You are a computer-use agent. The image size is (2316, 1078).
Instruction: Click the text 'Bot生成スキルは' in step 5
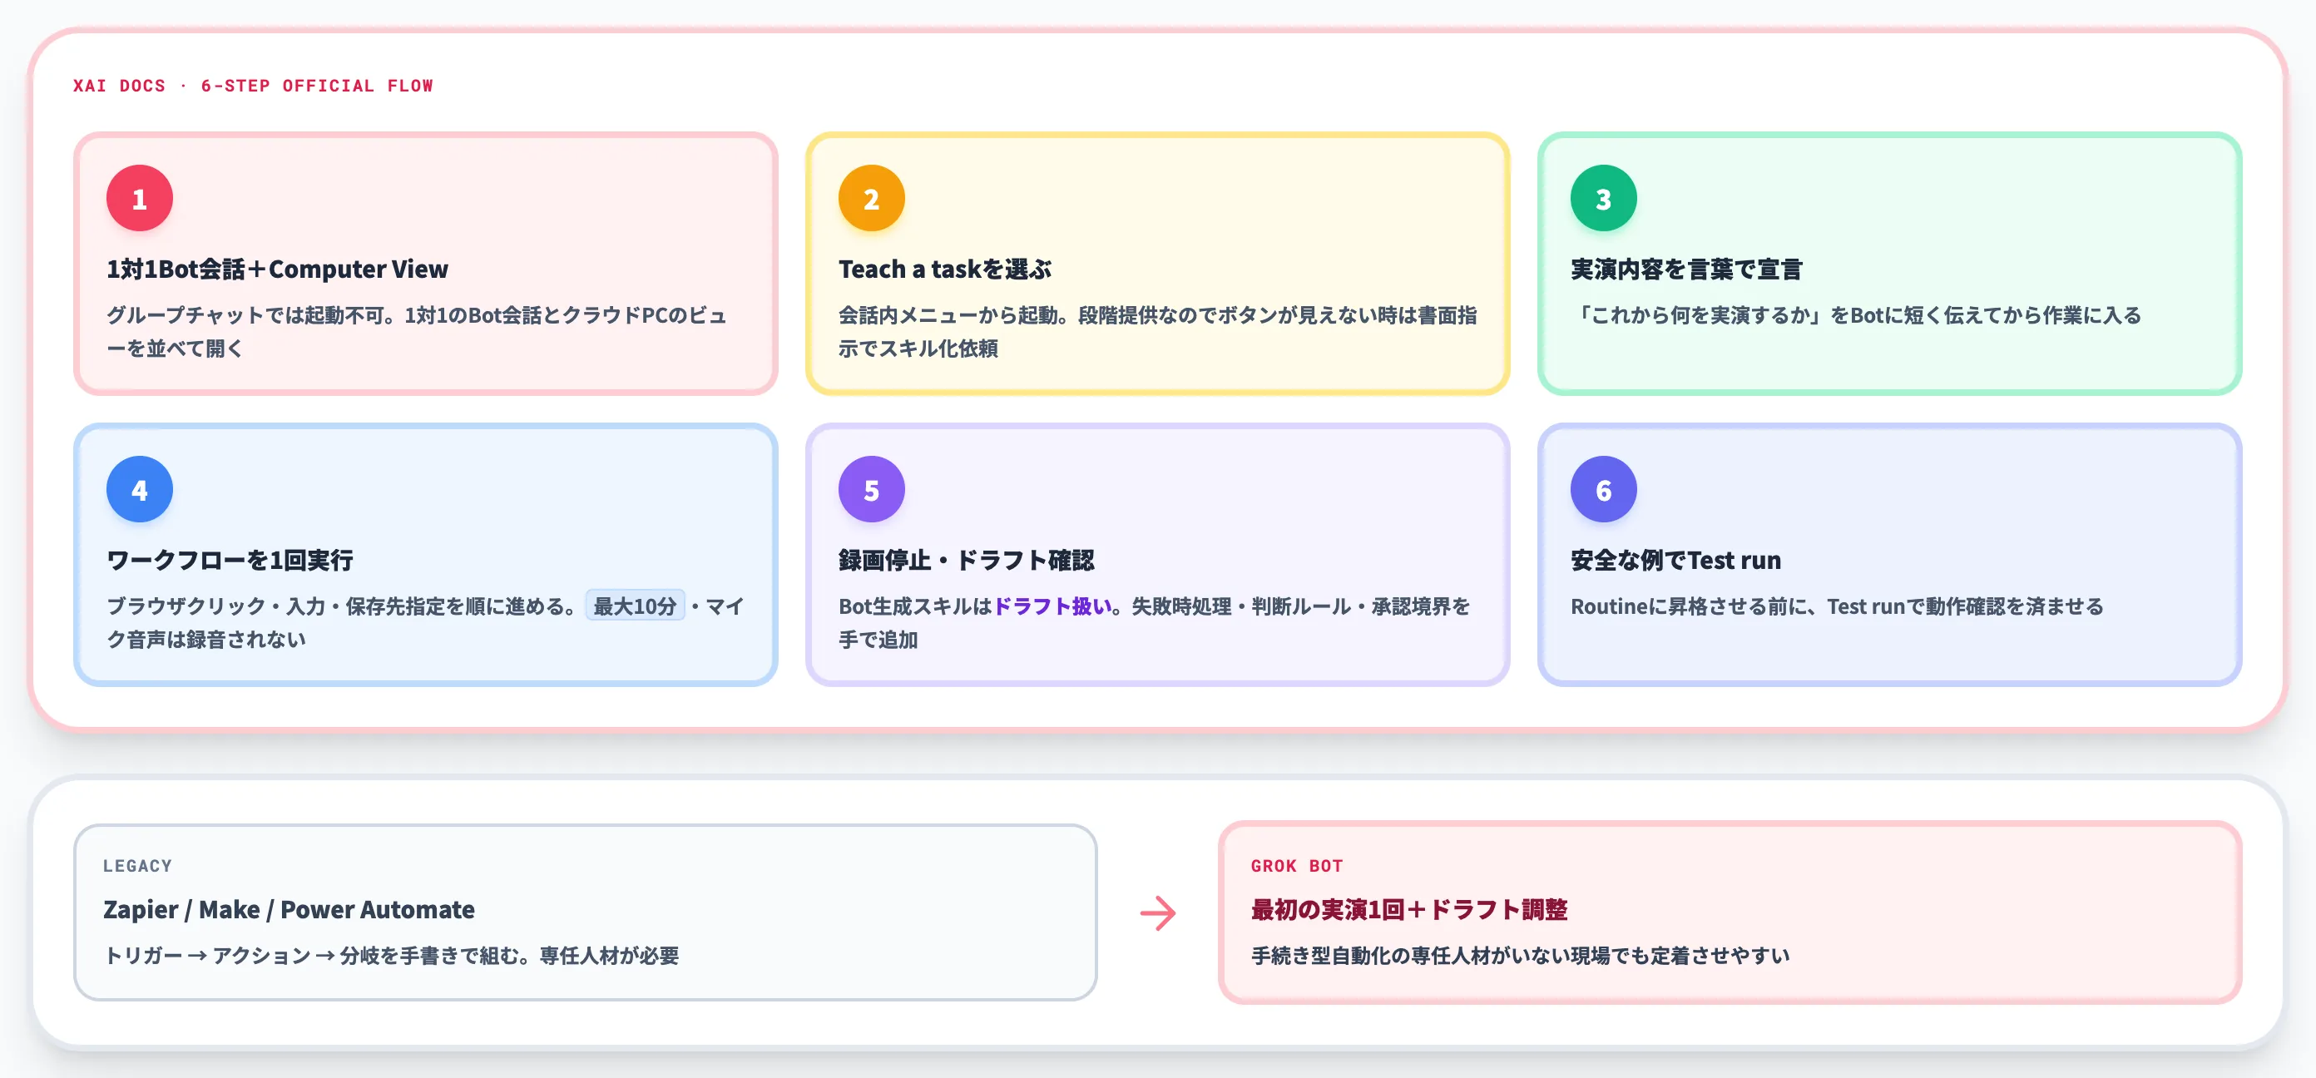tap(915, 606)
